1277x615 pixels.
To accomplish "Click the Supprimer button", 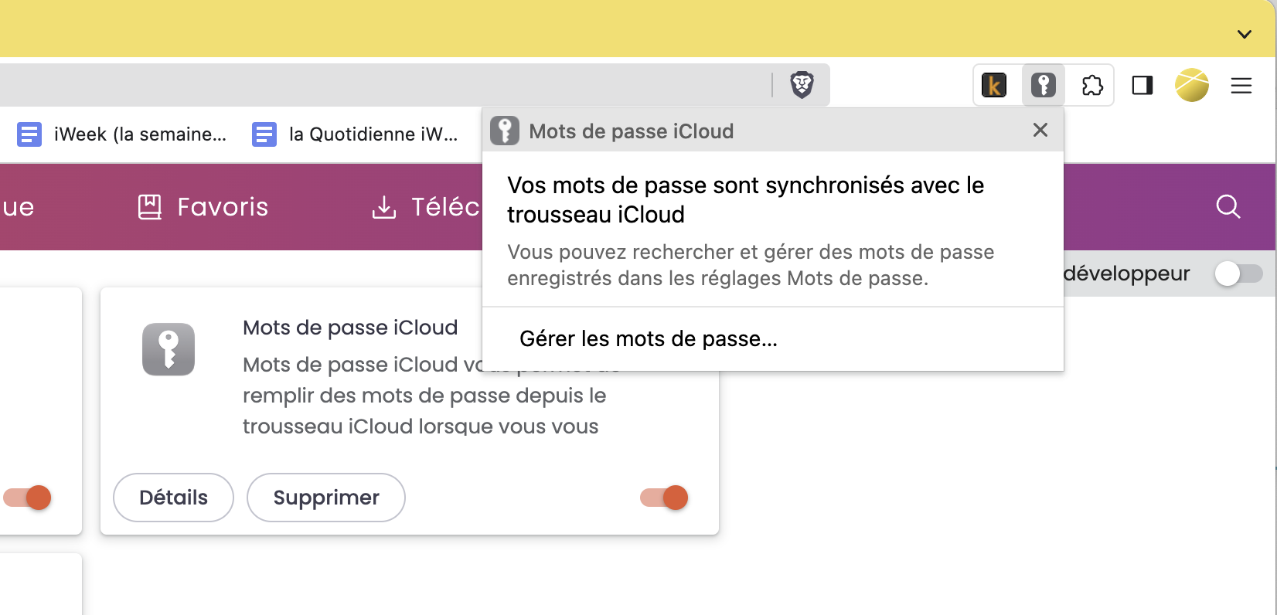I will [x=326, y=498].
